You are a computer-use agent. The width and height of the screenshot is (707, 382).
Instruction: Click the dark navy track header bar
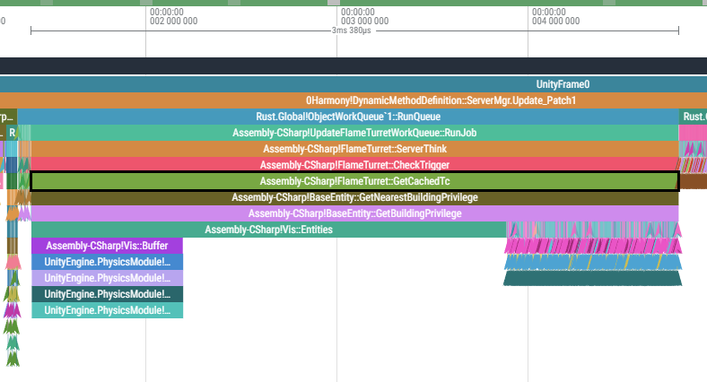[x=353, y=65]
